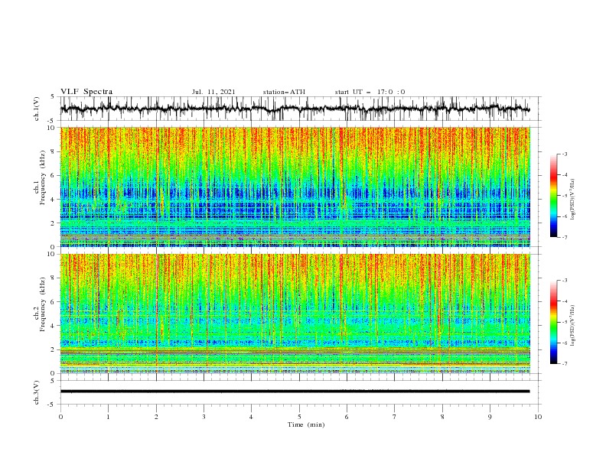Click the "ch.1 Frequency (kHz)" axis label
This screenshot has width=606, height=468.
click(40, 178)
